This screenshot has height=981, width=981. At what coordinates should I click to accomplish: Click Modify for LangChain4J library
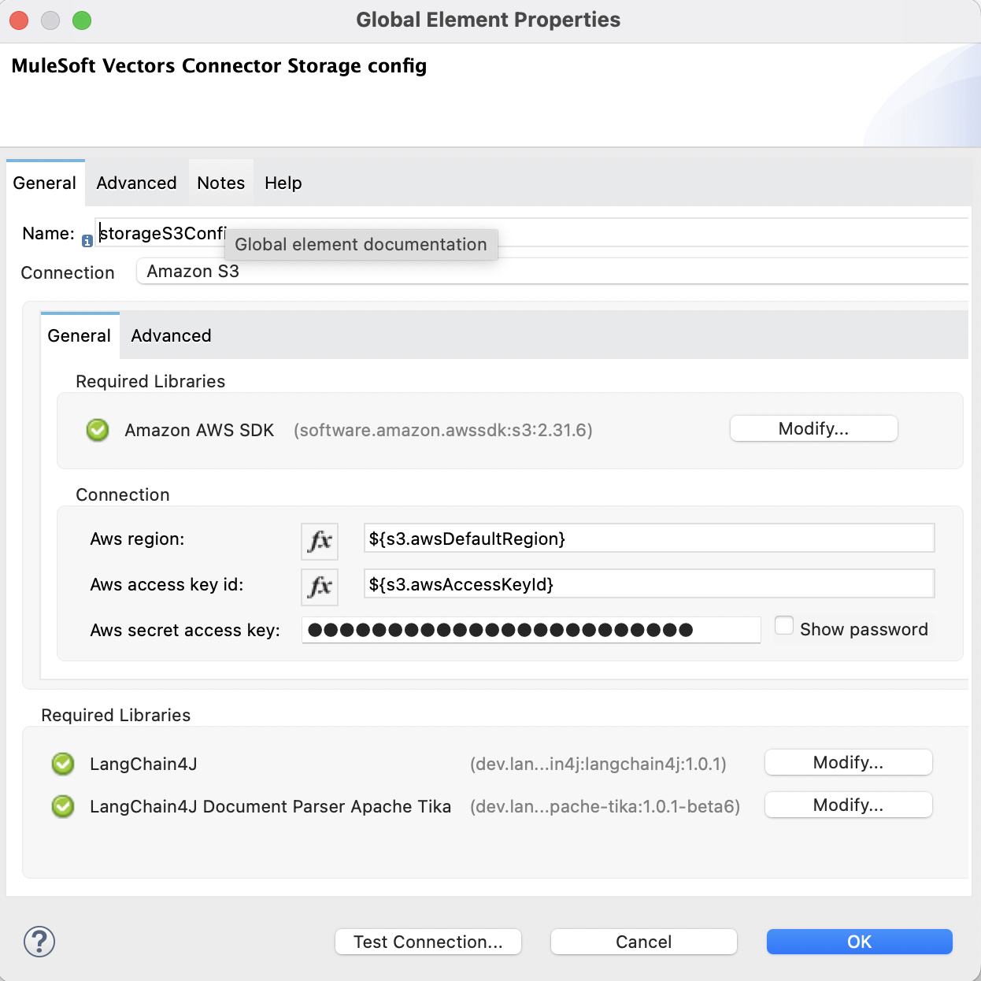pyautogui.click(x=849, y=762)
